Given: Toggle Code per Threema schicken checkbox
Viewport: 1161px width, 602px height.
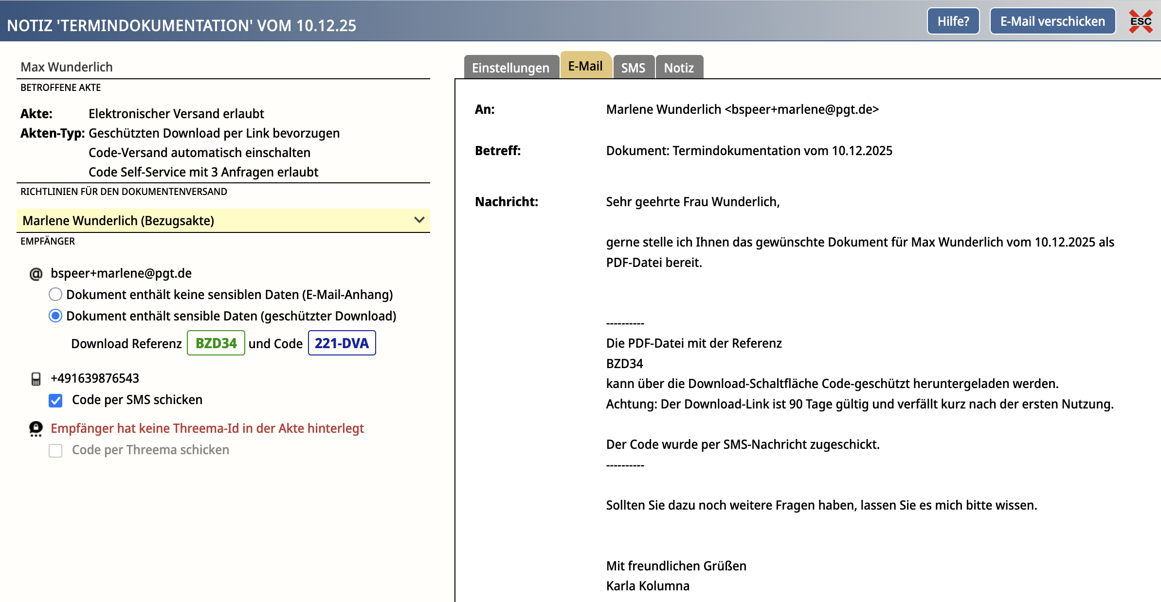Looking at the screenshot, I should coord(55,450).
